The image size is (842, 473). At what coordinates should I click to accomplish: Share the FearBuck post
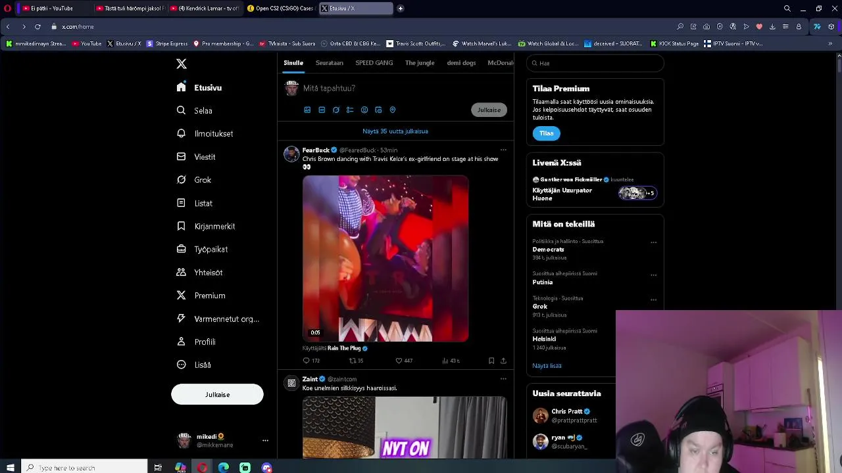503,361
